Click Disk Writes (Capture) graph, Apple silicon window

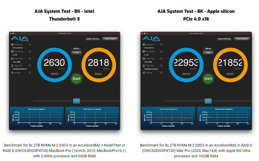click(168, 118)
